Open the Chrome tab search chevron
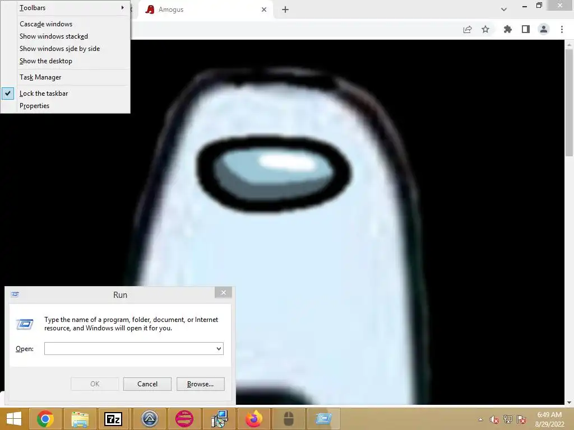Viewport: 574px width, 430px height. (x=504, y=10)
